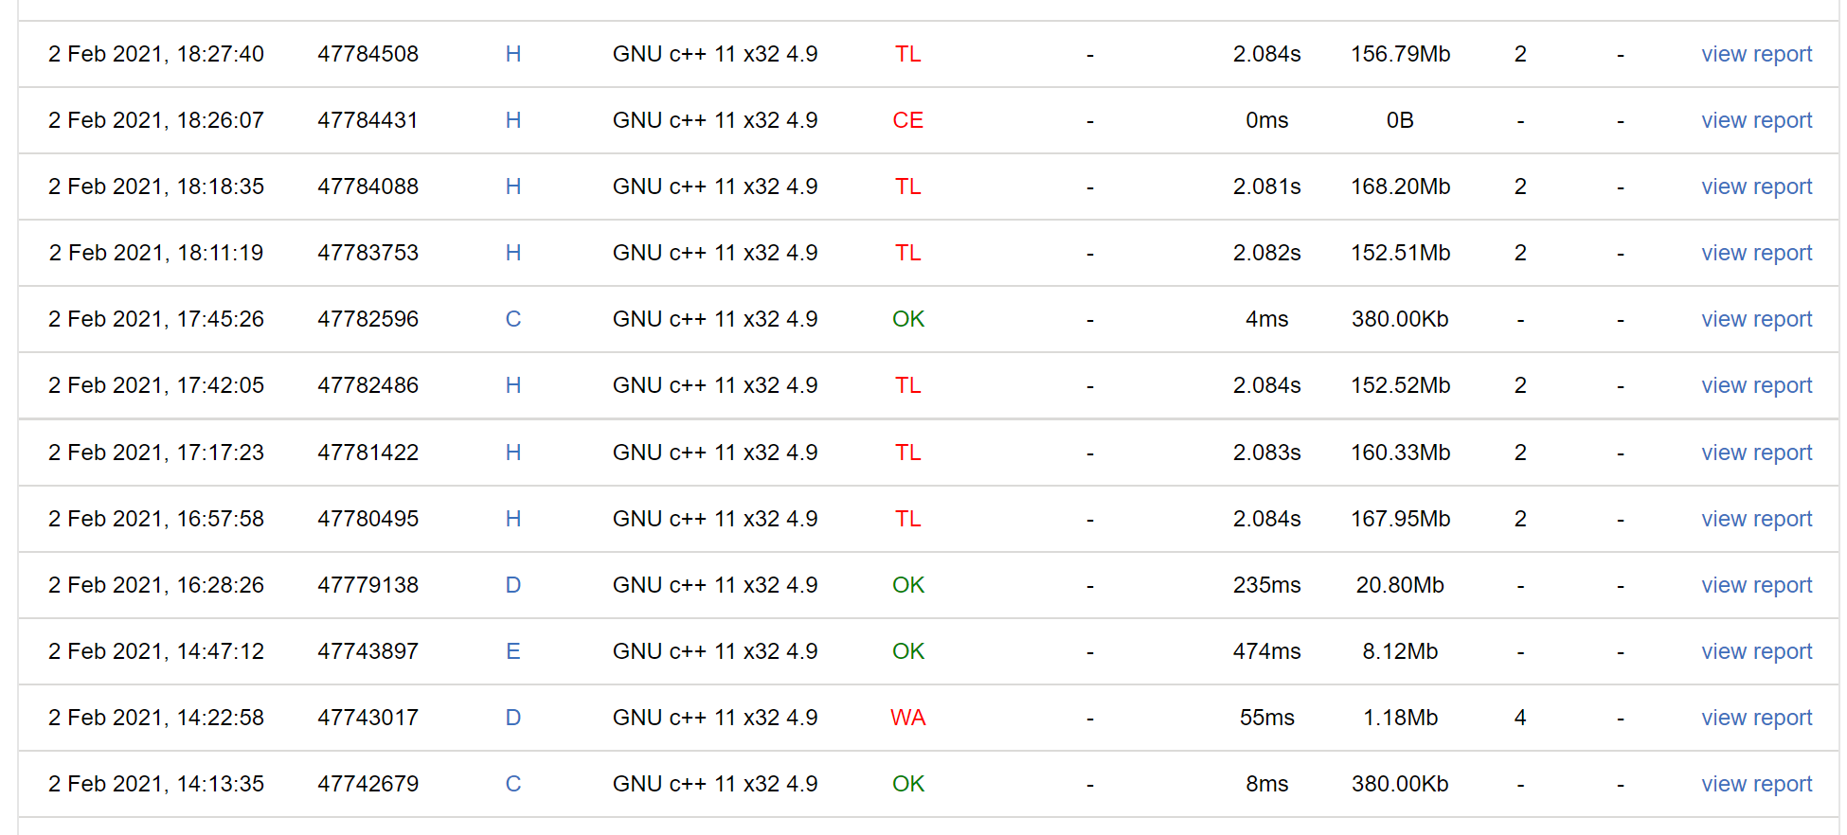
Task: Open problem H link for submission 47784508
Action: 513,54
